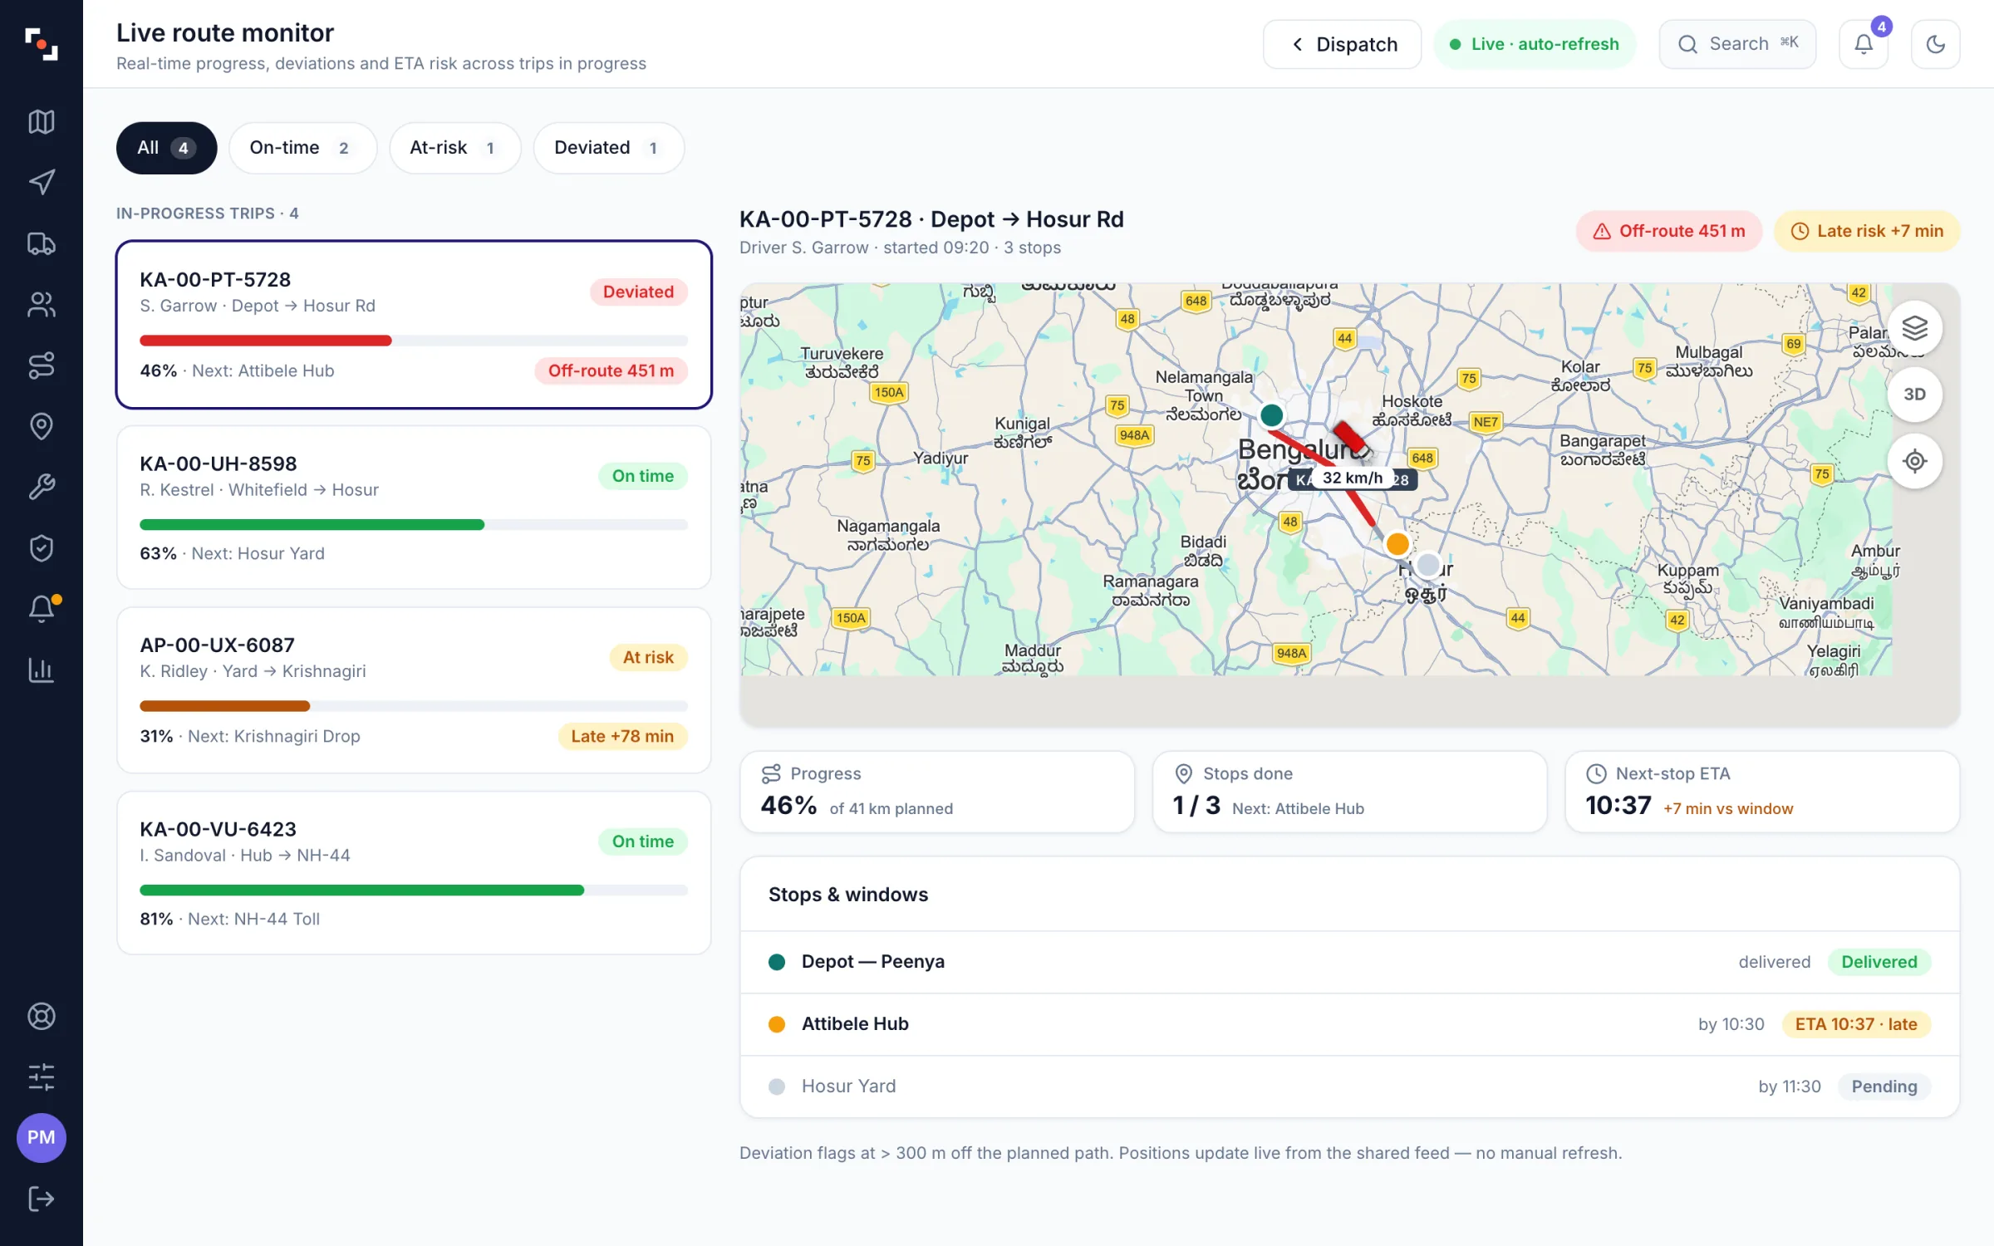This screenshot has height=1246, width=1994.
Task: Click the orange Attibele Hub map marker
Action: tap(1397, 544)
